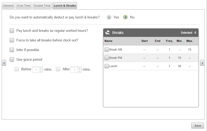Select Yes for automatic lunch deduction

(x=109, y=17)
